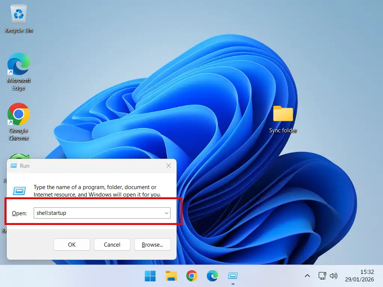Image resolution: width=383 pixels, height=287 pixels.
Task: Open the Start menu
Action: click(x=150, y=275)
